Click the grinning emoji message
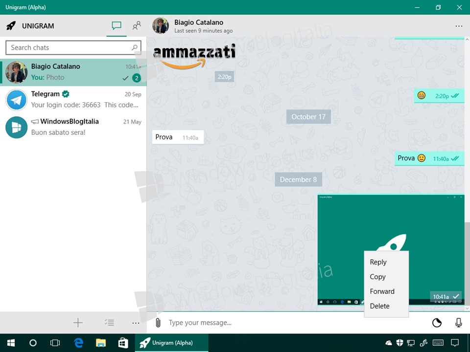Viewport: 470px width, 352px height. (439, 96)
